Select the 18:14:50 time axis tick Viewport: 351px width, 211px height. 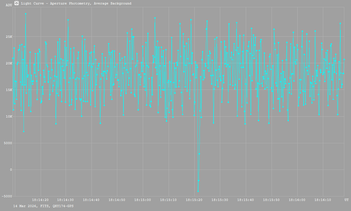coord(117,200)
